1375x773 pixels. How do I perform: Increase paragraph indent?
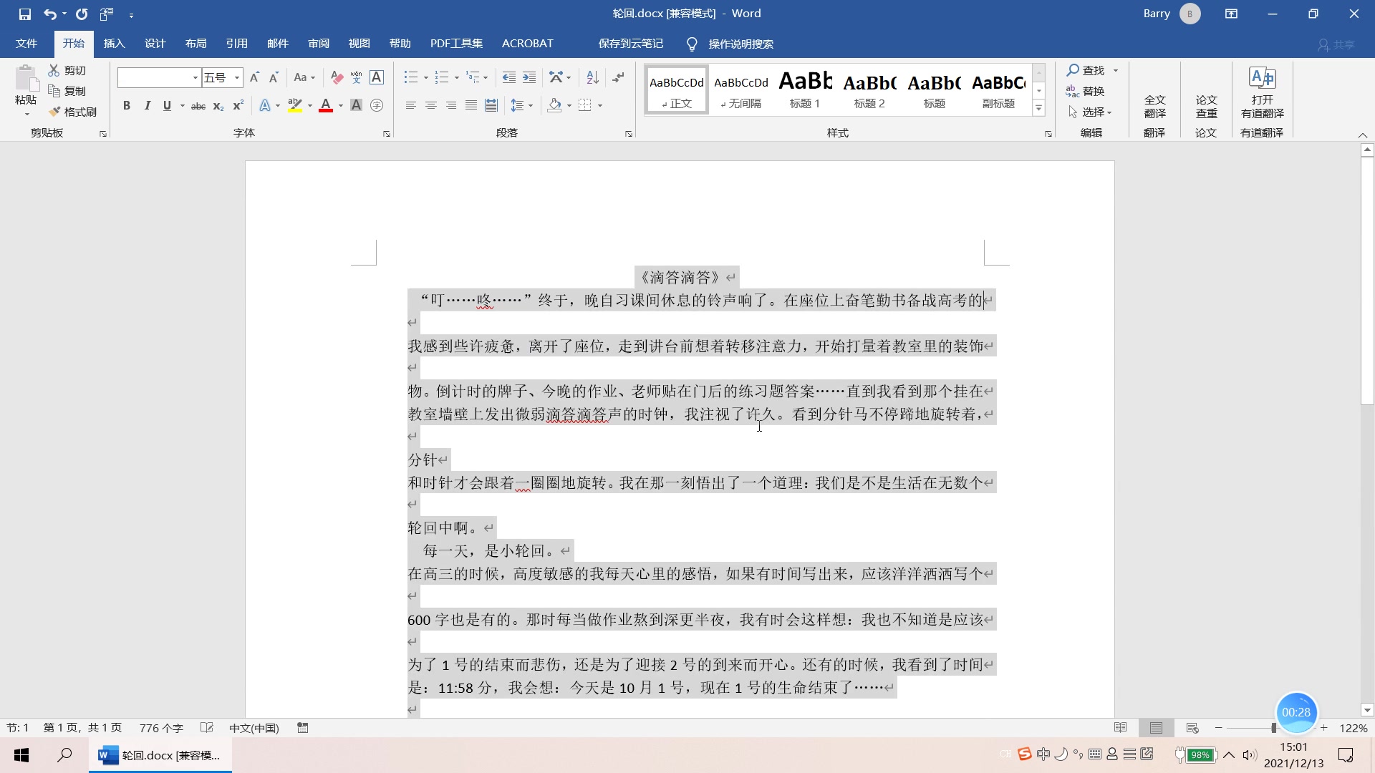(529, 77)
